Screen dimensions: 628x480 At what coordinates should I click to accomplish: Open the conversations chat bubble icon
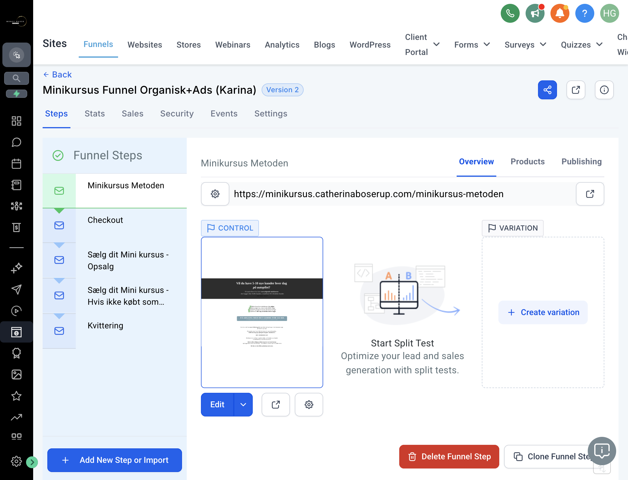[17, 142]
